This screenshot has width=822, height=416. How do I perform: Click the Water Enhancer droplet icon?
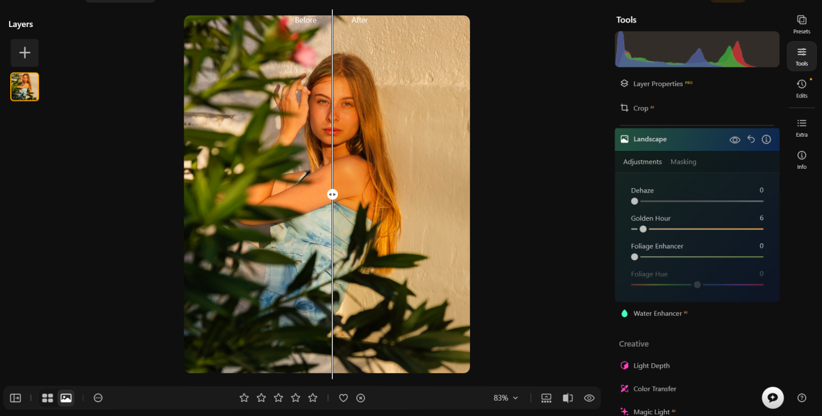[x=624, y=313]
